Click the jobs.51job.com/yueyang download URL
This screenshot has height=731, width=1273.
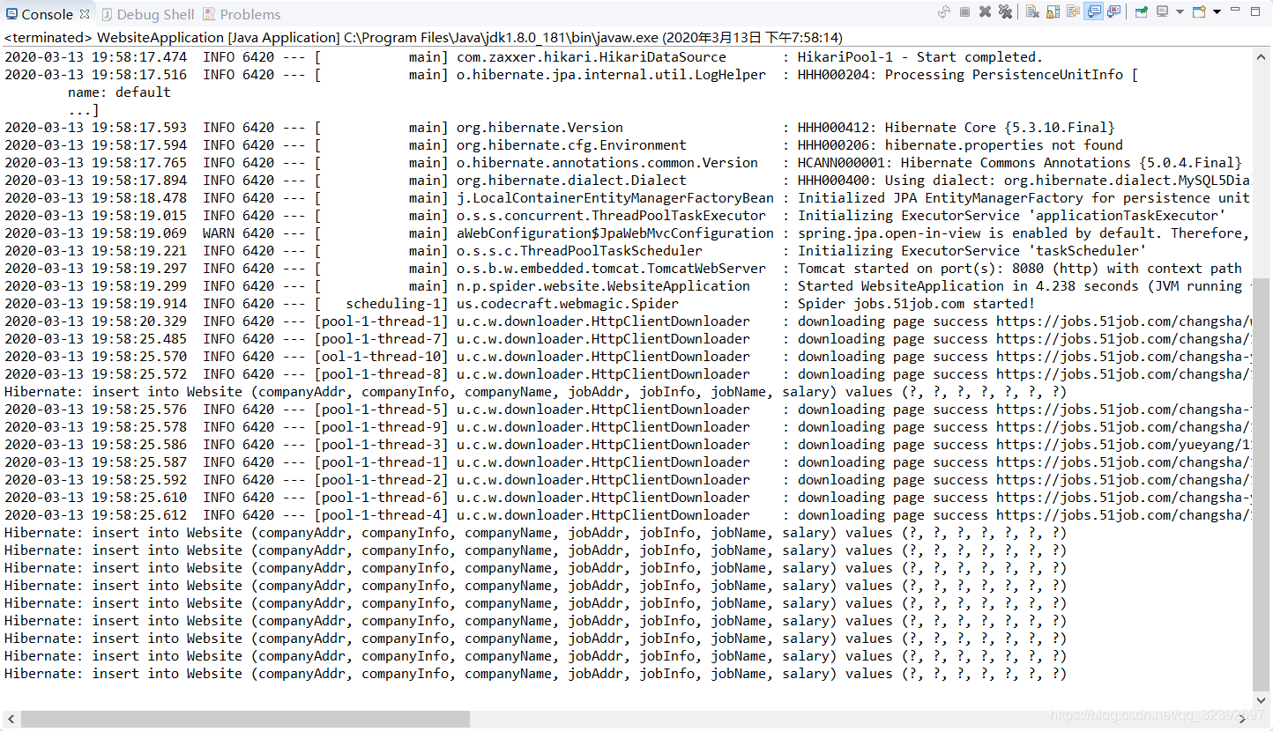click(1124, 444)
